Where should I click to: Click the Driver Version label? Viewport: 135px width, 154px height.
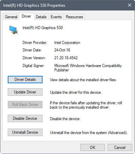click(x=34, y=58)
